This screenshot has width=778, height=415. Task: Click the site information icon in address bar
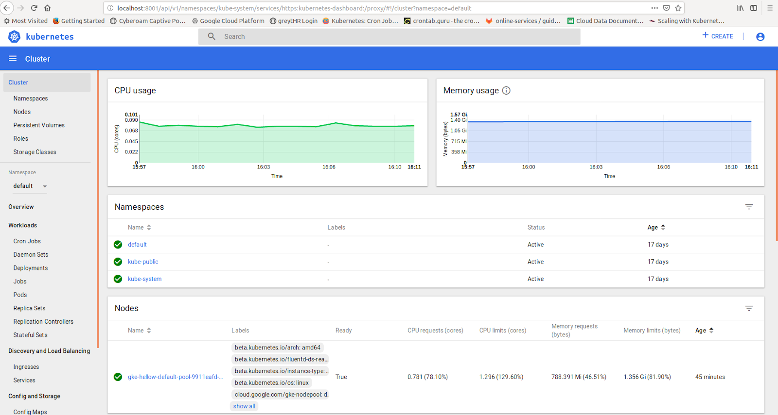click(x=110, y=8)
